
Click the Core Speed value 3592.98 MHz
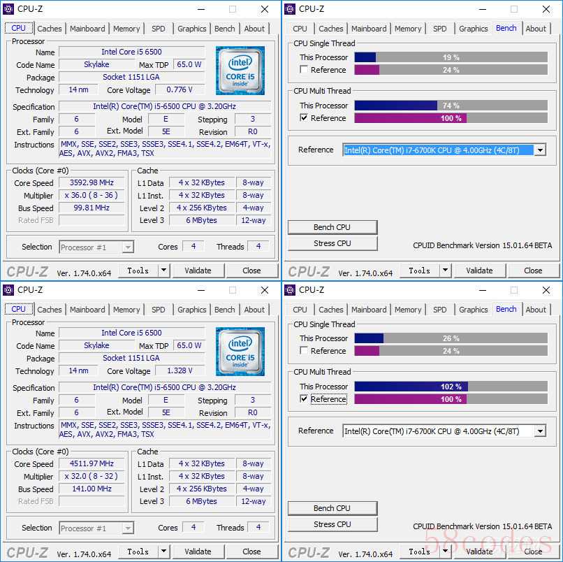tap(92, 182)
